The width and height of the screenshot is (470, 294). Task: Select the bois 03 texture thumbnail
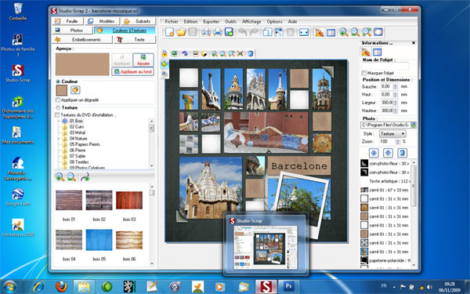point(129,200)
